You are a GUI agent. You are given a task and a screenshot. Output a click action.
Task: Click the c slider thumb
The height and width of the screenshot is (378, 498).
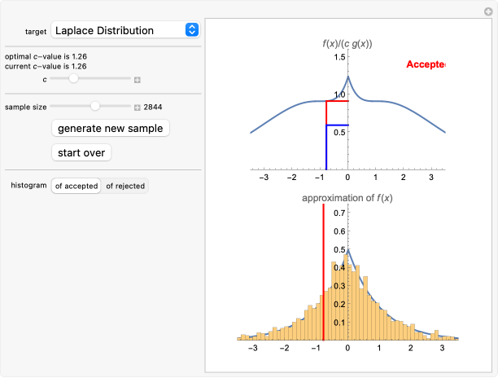[73, 79]
